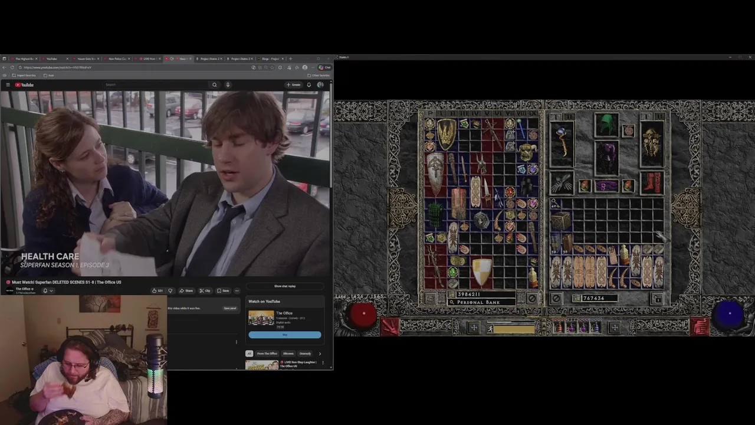Save video to playlist
The width and height of the screenshot is (755, 425).
[223, 290]
